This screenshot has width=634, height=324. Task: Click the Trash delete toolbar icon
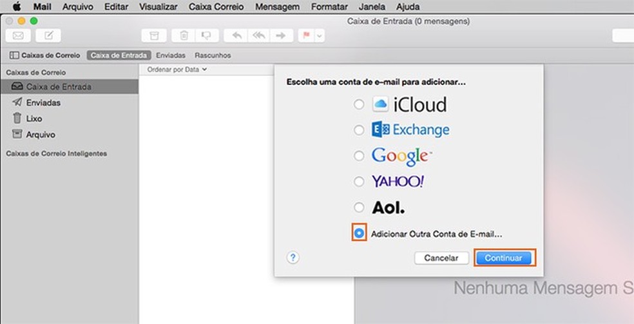click(x=184, y=35)
